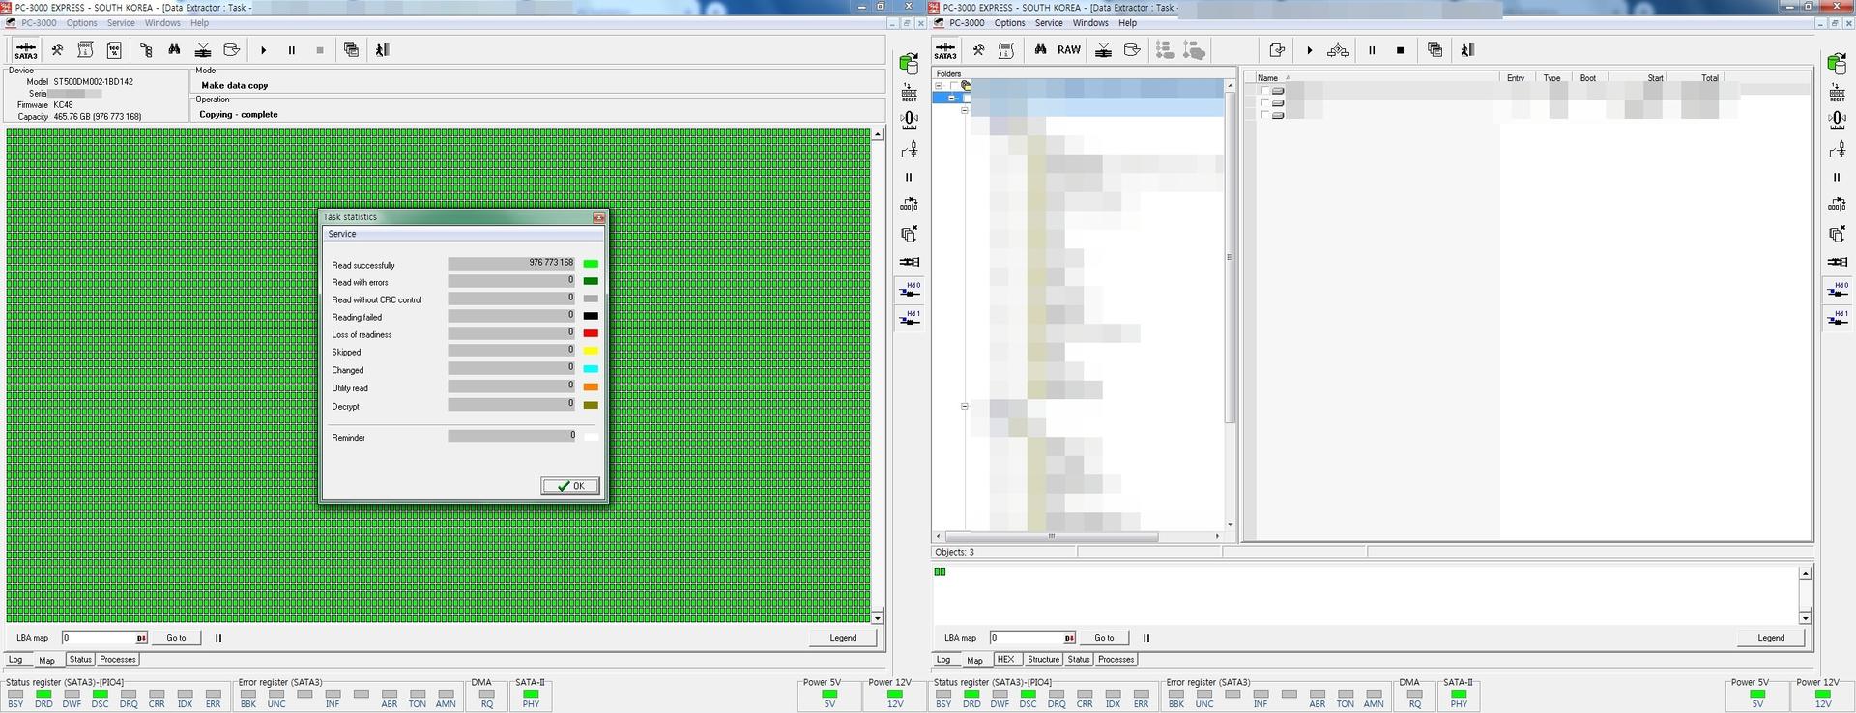Collapse the selected second-level Folders tree node
This screenshot has height=713, width=1856.
point(951,98)
